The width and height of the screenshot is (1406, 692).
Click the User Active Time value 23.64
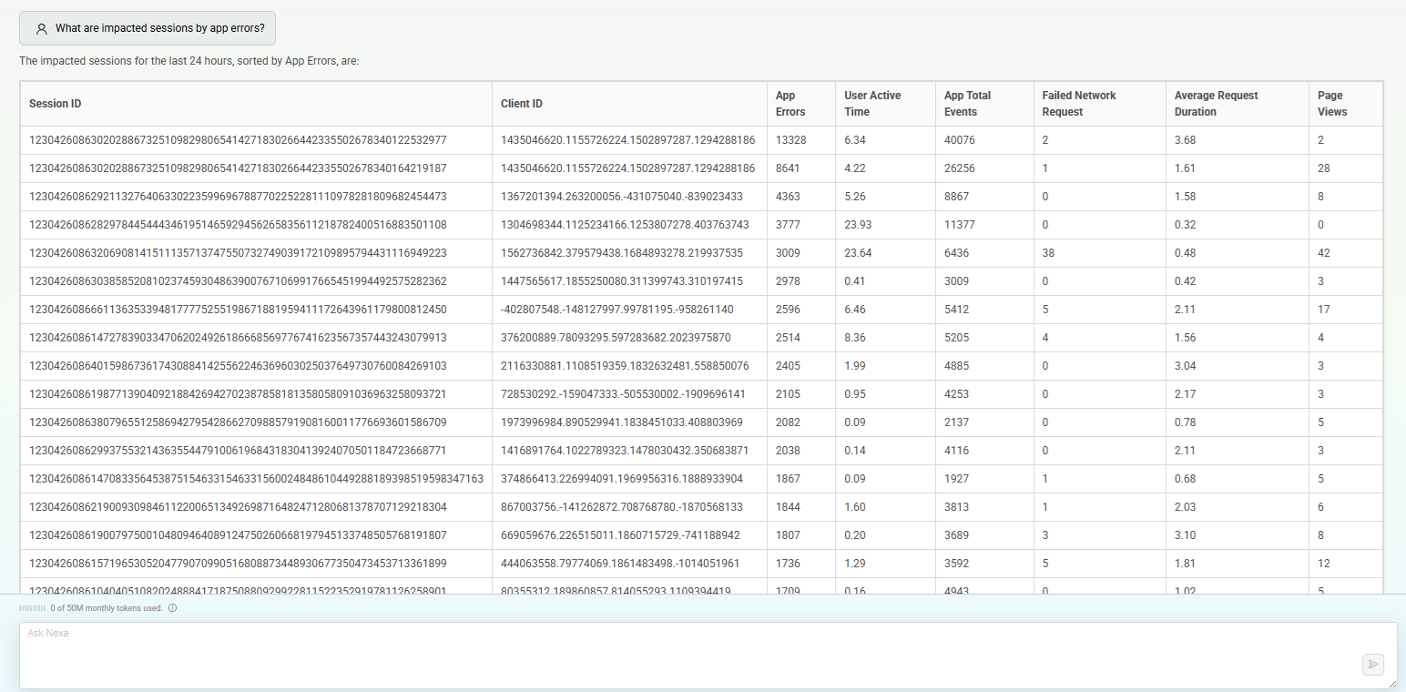pyautogui.click(x=858, y=253)
